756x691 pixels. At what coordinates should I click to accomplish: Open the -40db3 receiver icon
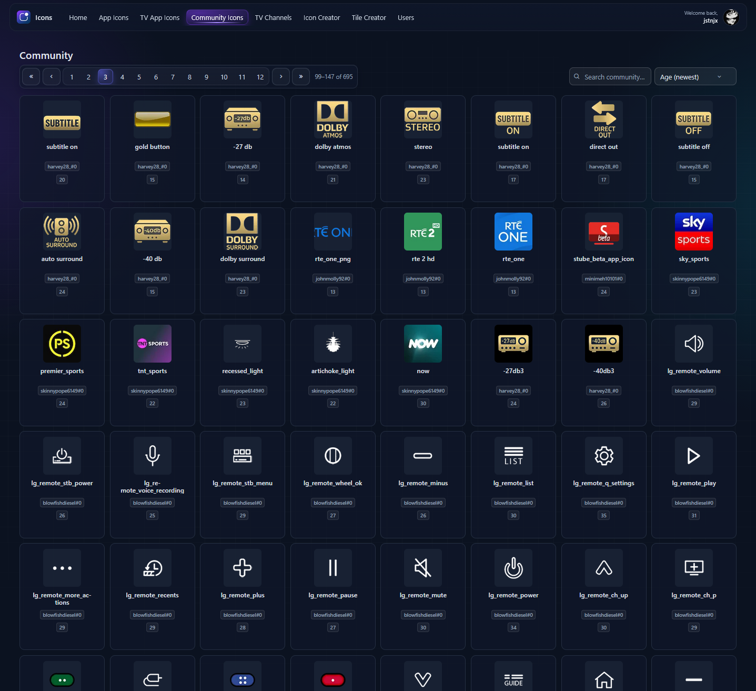604,344
